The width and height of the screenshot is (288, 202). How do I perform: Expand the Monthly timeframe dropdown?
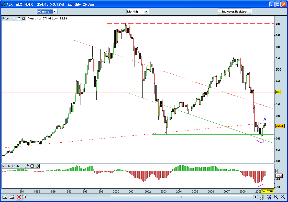[x=138, y=12]
